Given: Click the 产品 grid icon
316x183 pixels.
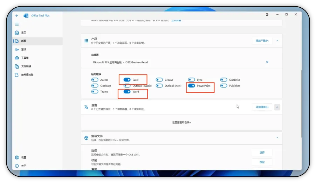Looking at the screenshot, I should click(x=86, y=41).
